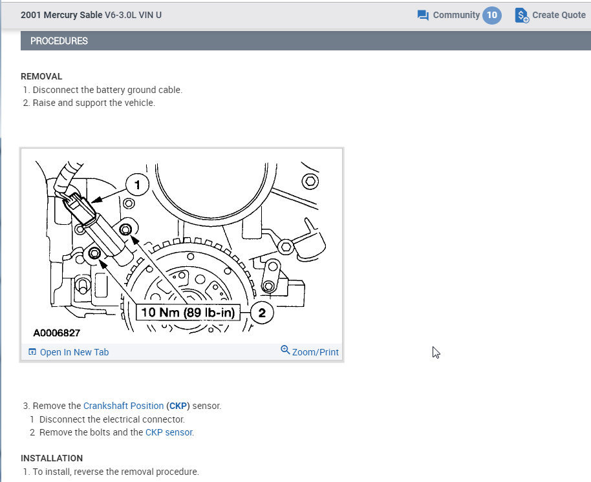The height and width of the screenshot is (482, 591).
Task: Click the V6-3.0L VIN U engine text
Action: pyautogui.click(x=133, y=15)
